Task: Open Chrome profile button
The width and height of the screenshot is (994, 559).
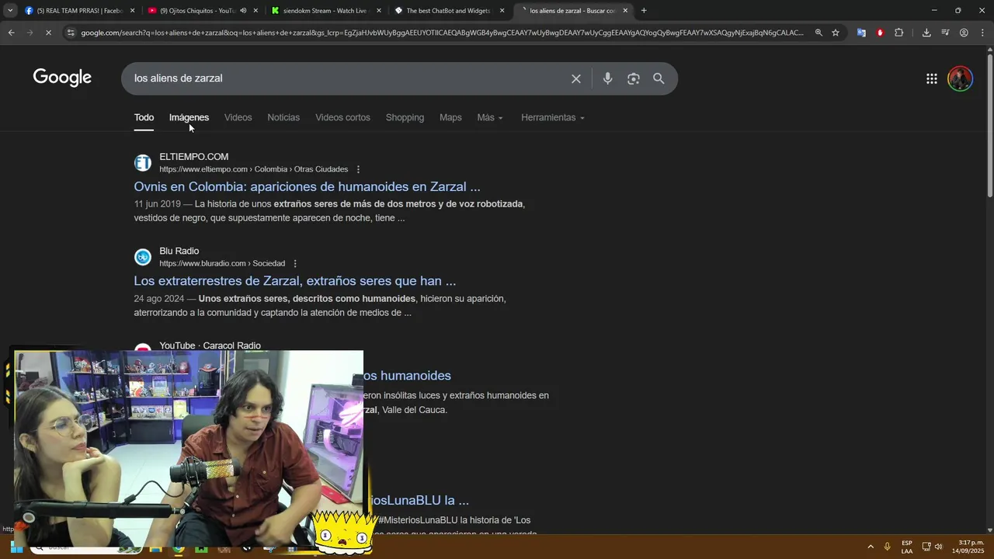Action: point(964,33)
